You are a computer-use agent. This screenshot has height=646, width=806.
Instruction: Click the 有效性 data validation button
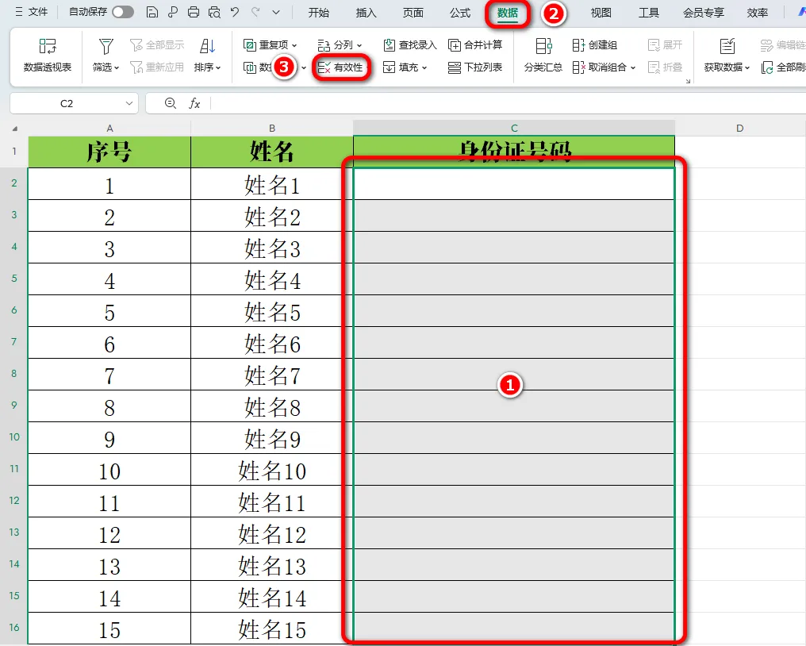click(x=340, y=67)
